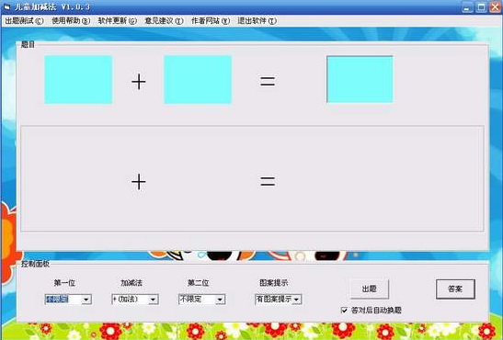Click the 第一位 label
The height and width of the screenshot is (340, 503).
64,283
